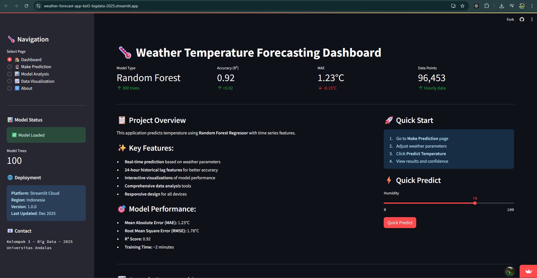Click the rocket icon beside Quick Start
The image size is (537, 278).
[389, 120]
